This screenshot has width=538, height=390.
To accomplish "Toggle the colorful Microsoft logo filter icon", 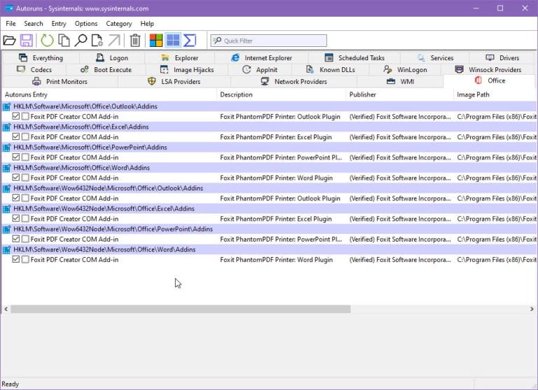I will 156,41.
